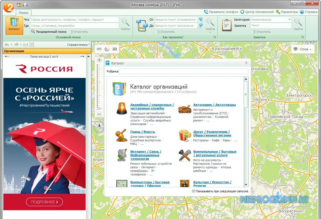Pick destination point on map pin icon
The image size is (321, 219).
coord(201,26)
